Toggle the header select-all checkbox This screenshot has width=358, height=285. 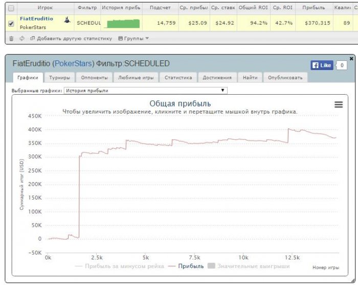(x=11, y=8)
